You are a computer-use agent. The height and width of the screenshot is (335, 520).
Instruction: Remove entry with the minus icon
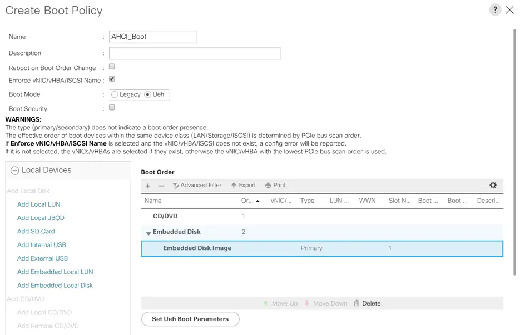coord(161,186)
